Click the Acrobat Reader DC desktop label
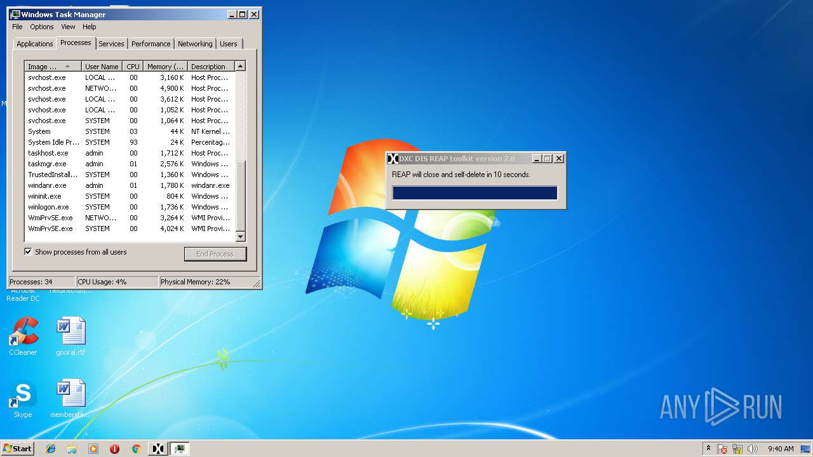 point(23,295)
